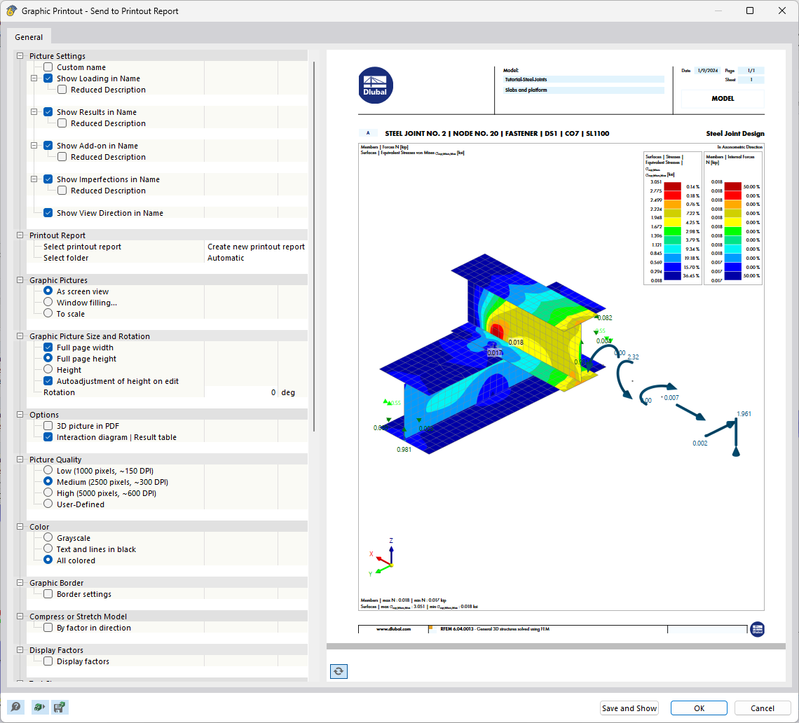Collapse Display Factors section
The width and height of the screenshot is (799, 723).
(20, 649)
